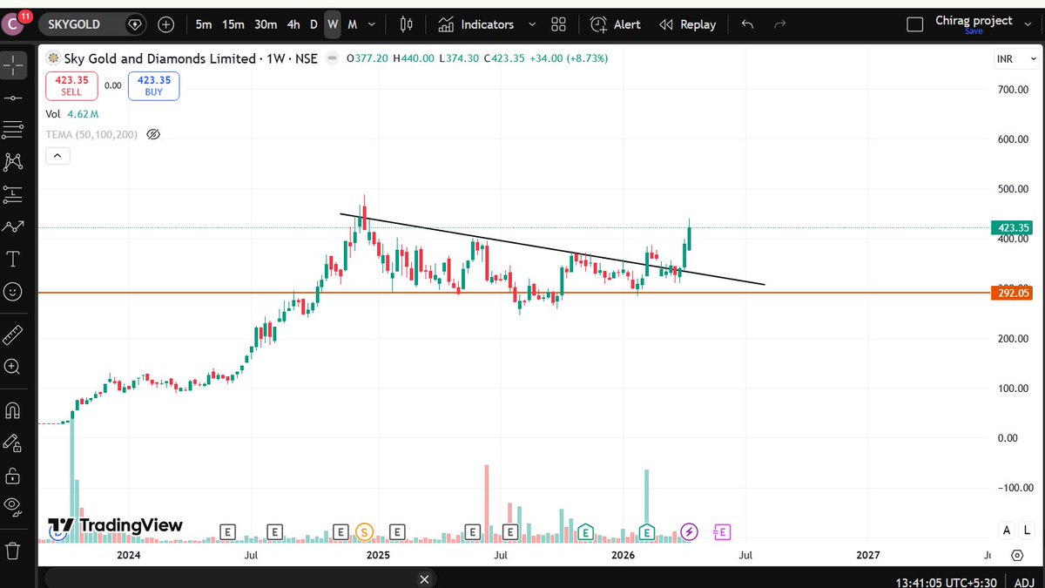Click the purple lightning event marker

click(x=689, y=531)
